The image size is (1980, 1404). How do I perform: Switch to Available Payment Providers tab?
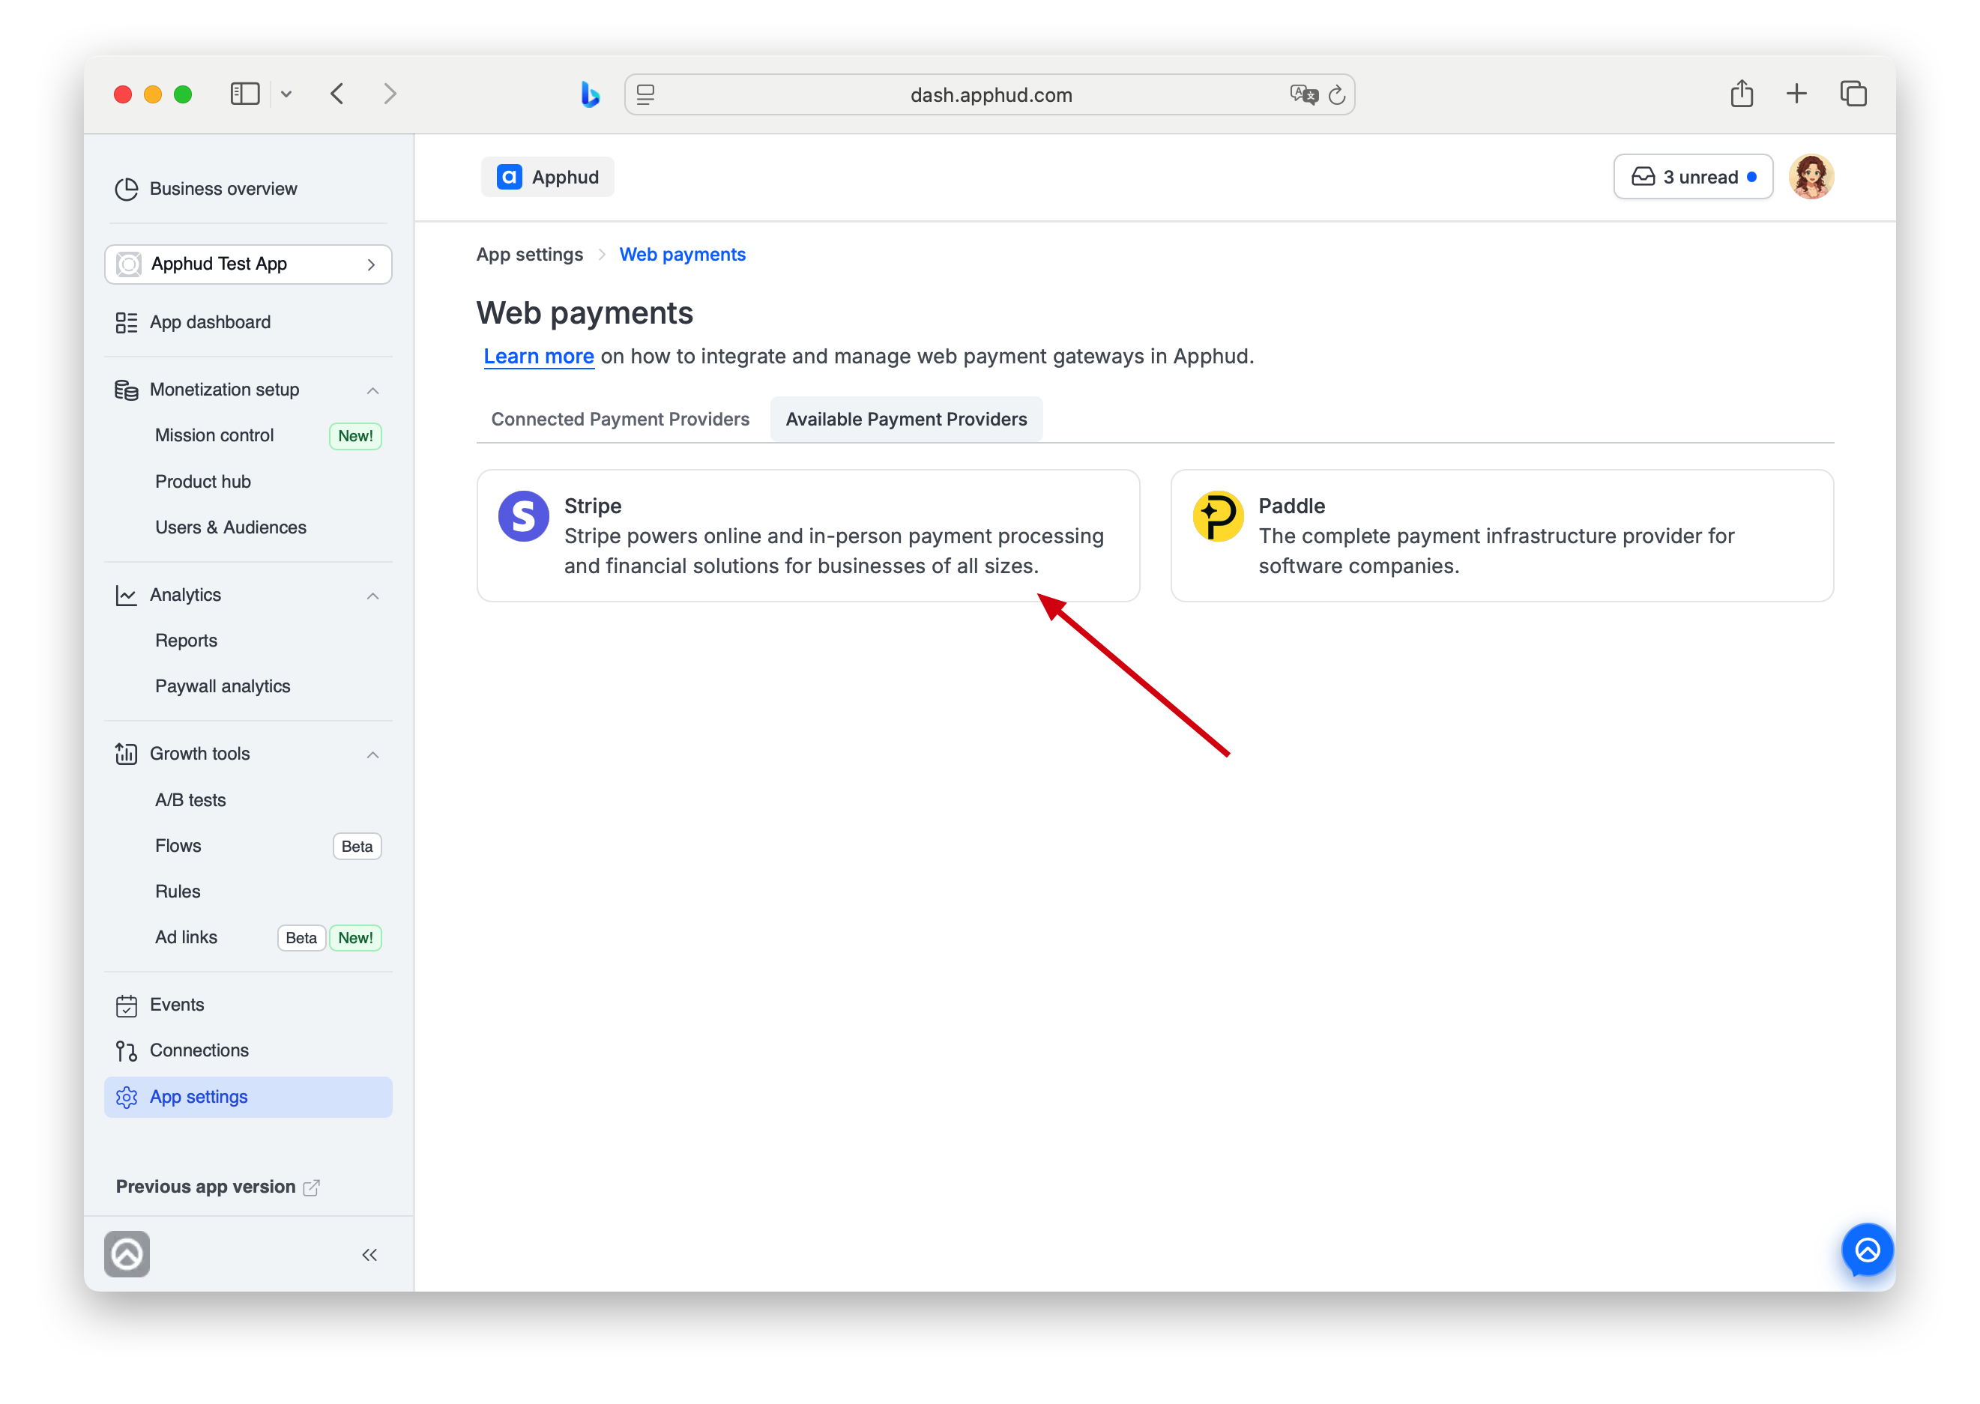pos(906,420)
